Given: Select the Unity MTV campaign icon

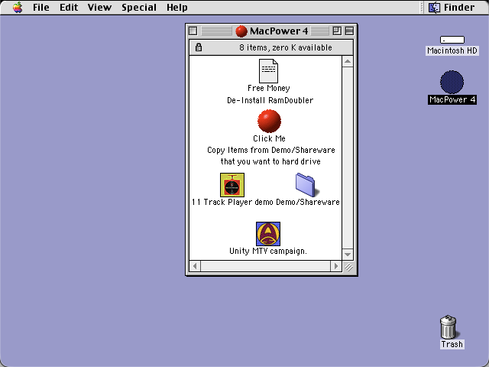Looking at the screenshot, I should point(268,234).
